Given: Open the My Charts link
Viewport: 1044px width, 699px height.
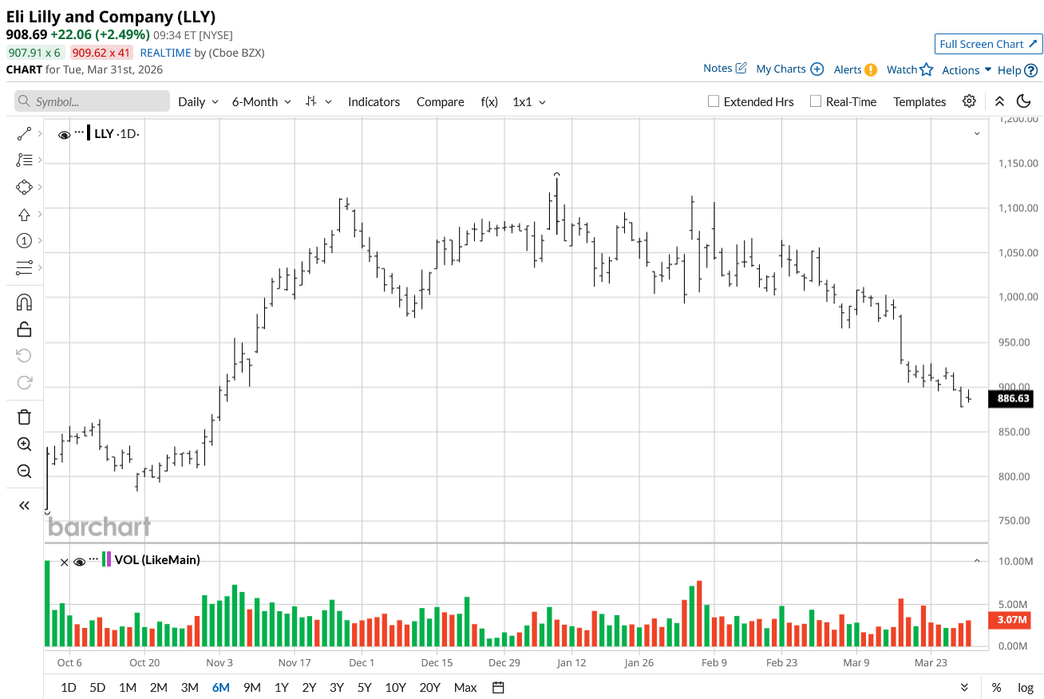Looking at the screenshot, I should pyautogui.click(x=789, y=69).
